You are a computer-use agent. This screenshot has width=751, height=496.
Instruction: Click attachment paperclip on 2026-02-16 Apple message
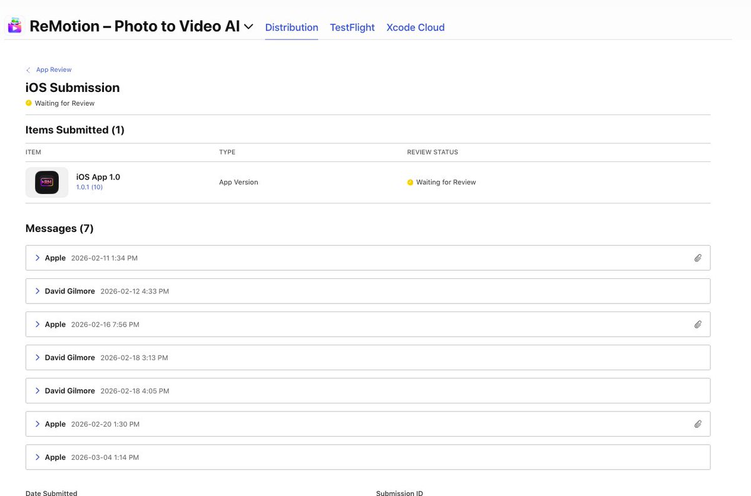pyautogui.click(x=698, y=324)
